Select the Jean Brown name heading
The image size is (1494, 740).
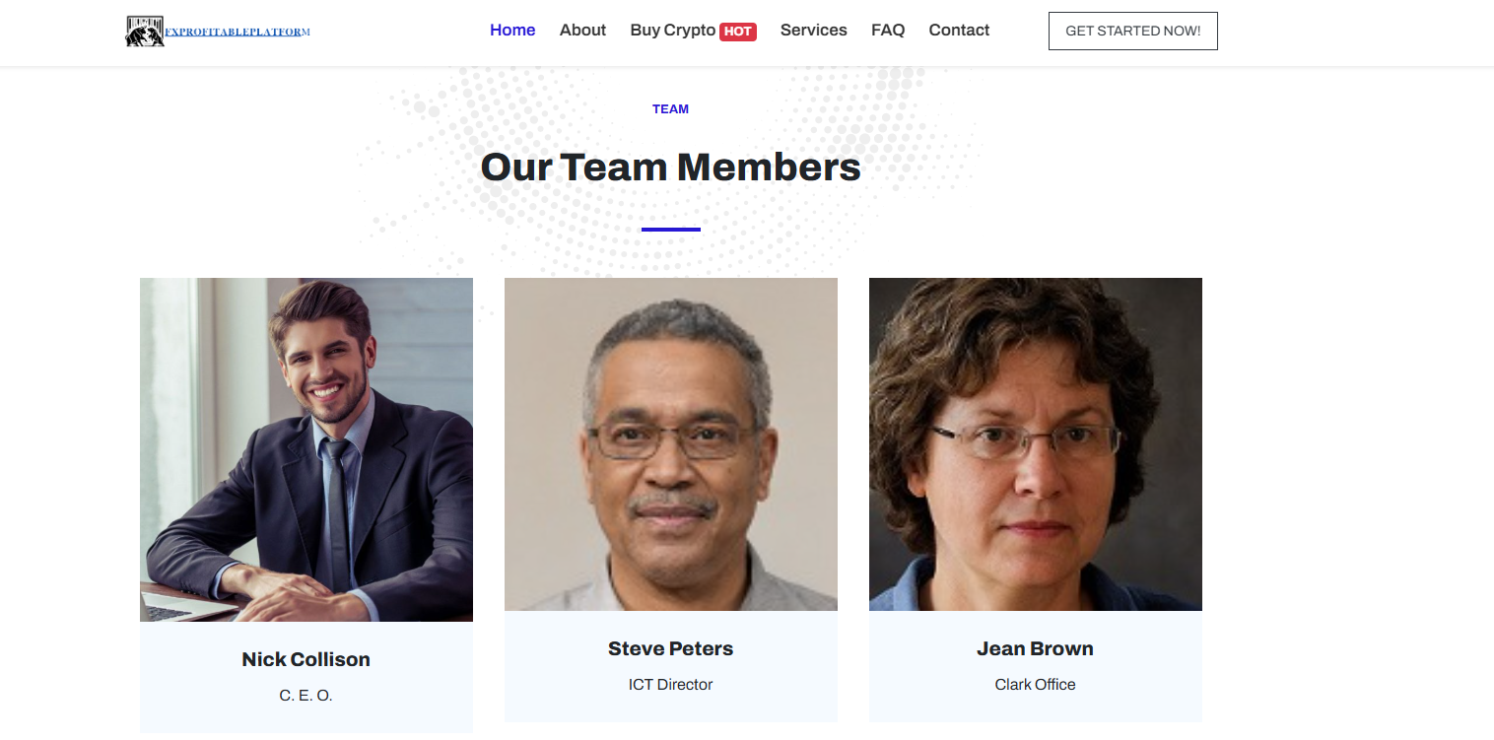(x=1036, y=648)
